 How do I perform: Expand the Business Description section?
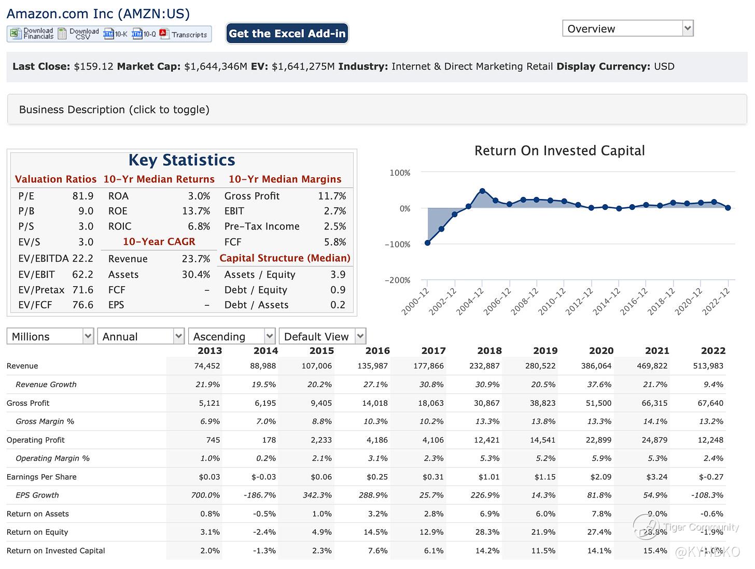[x=114, y=110]
